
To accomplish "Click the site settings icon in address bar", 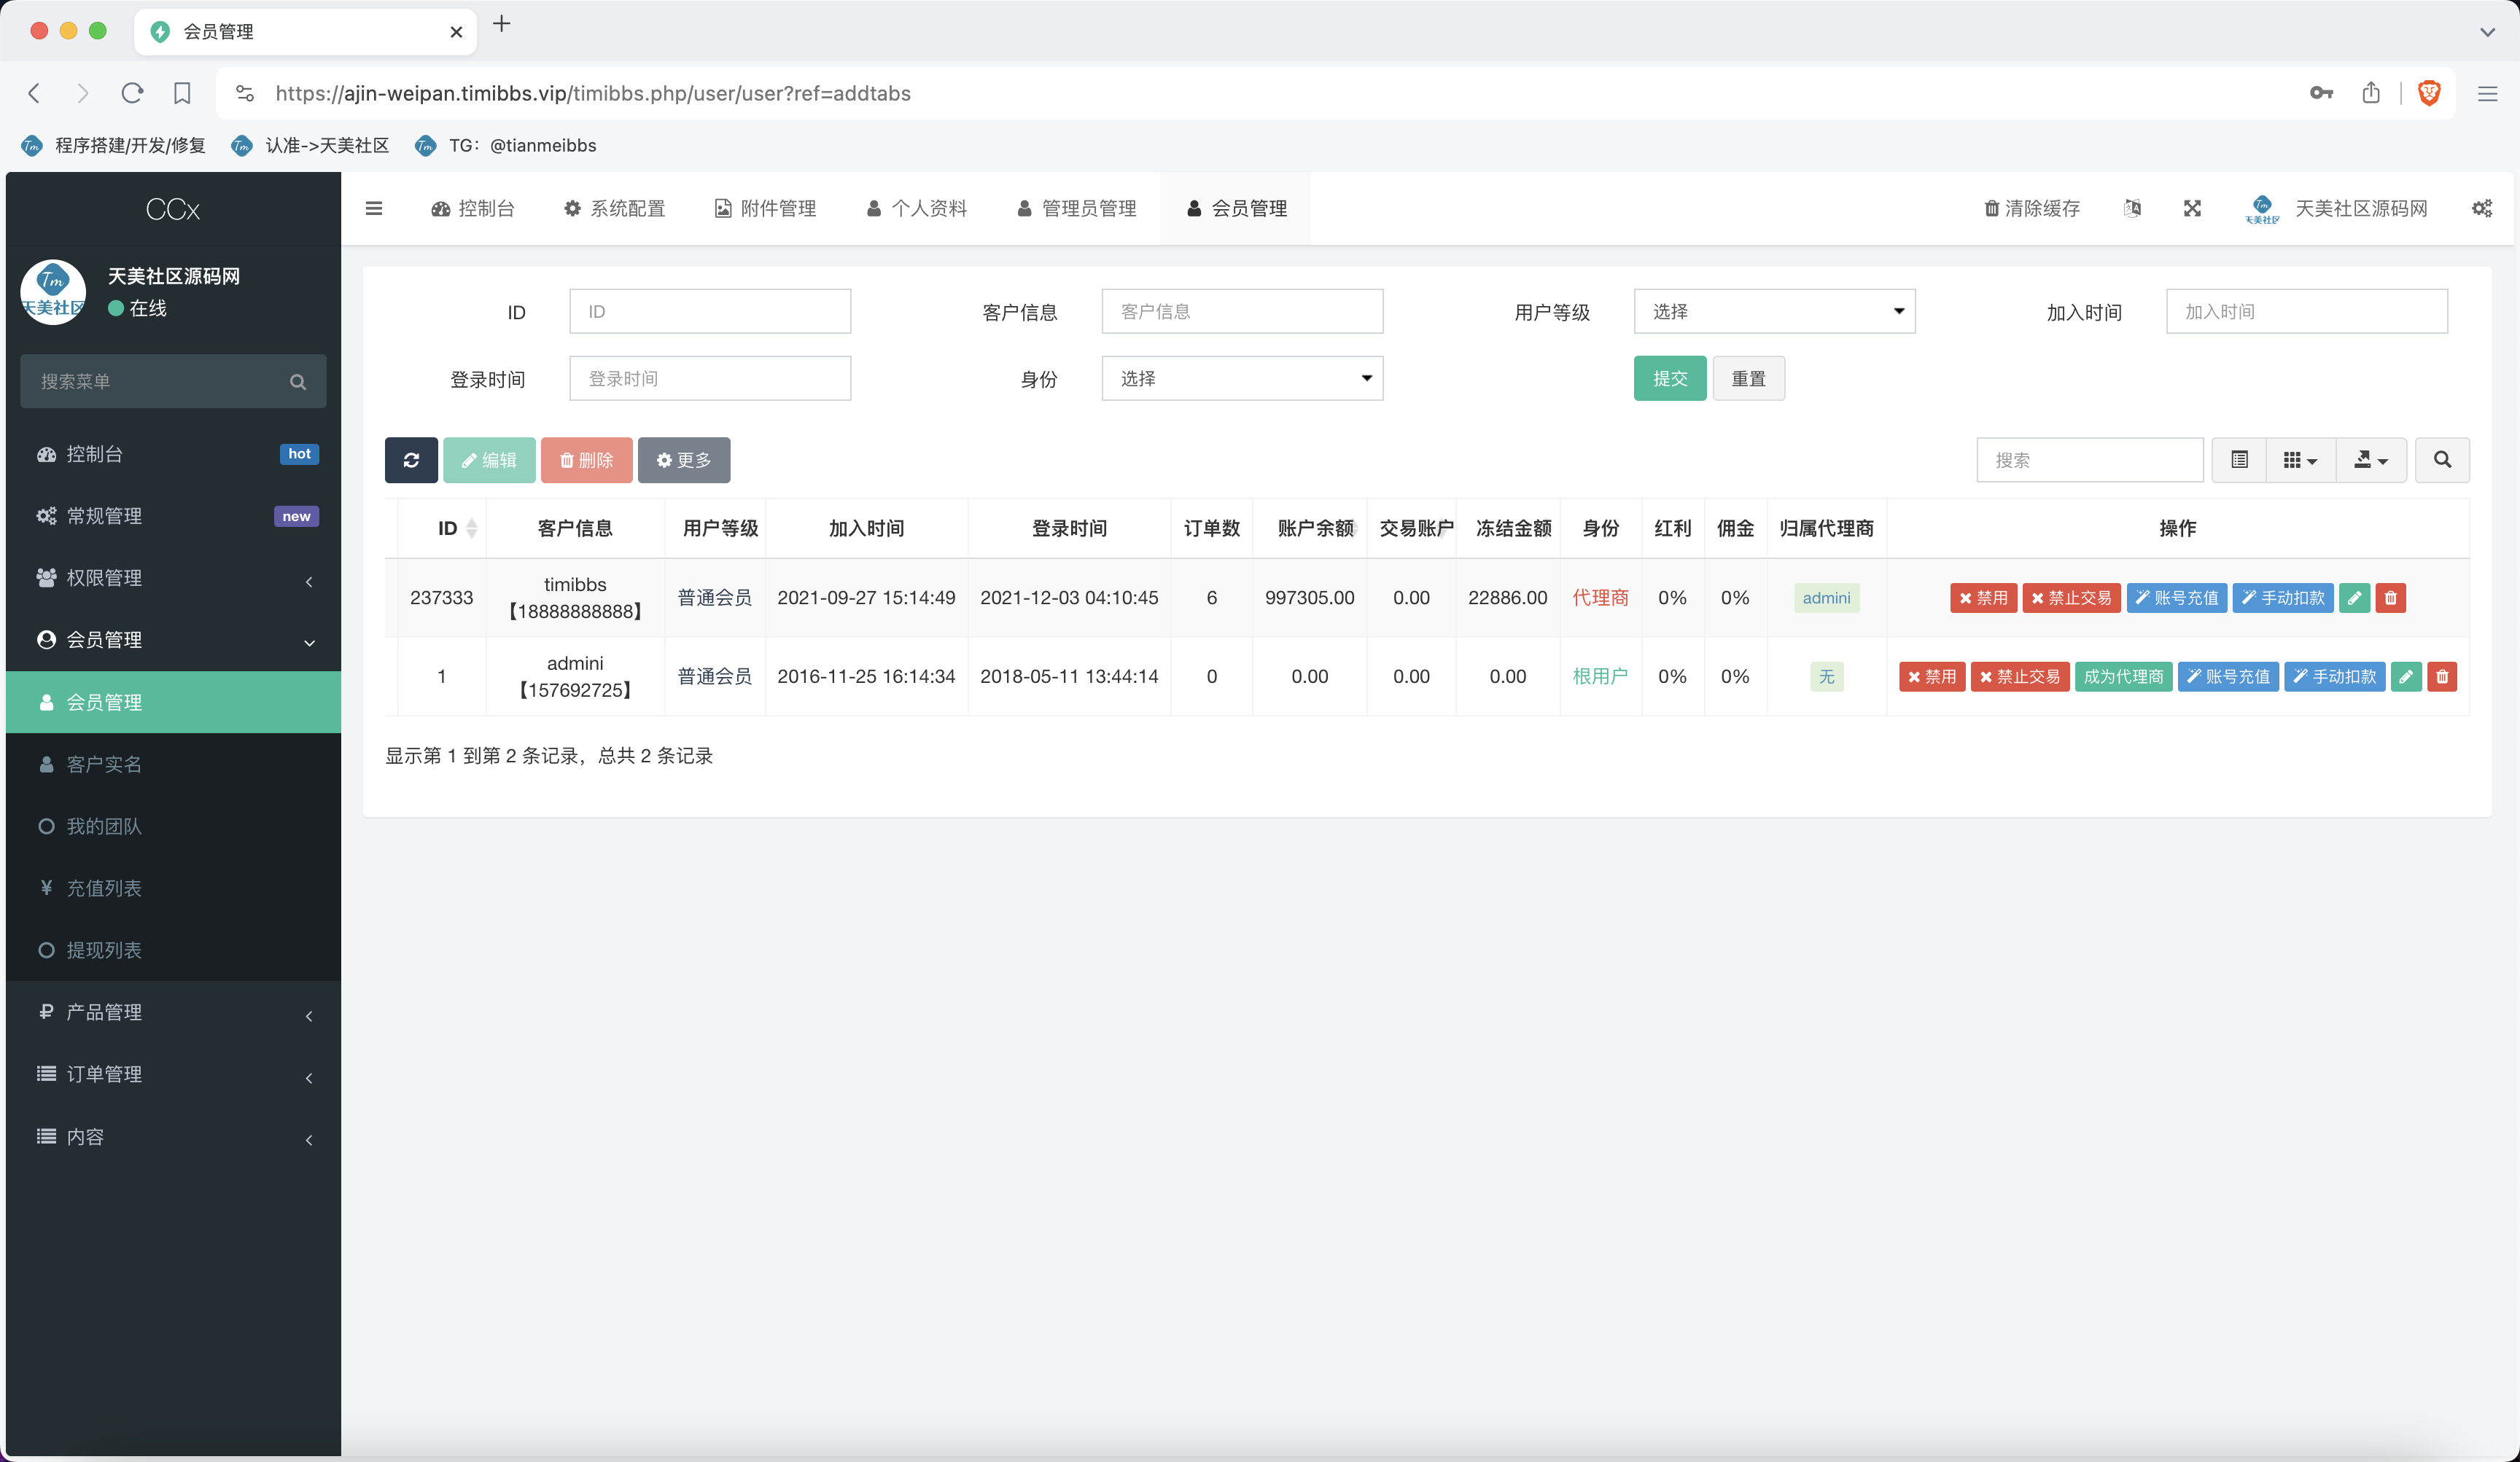I will 244,93.
